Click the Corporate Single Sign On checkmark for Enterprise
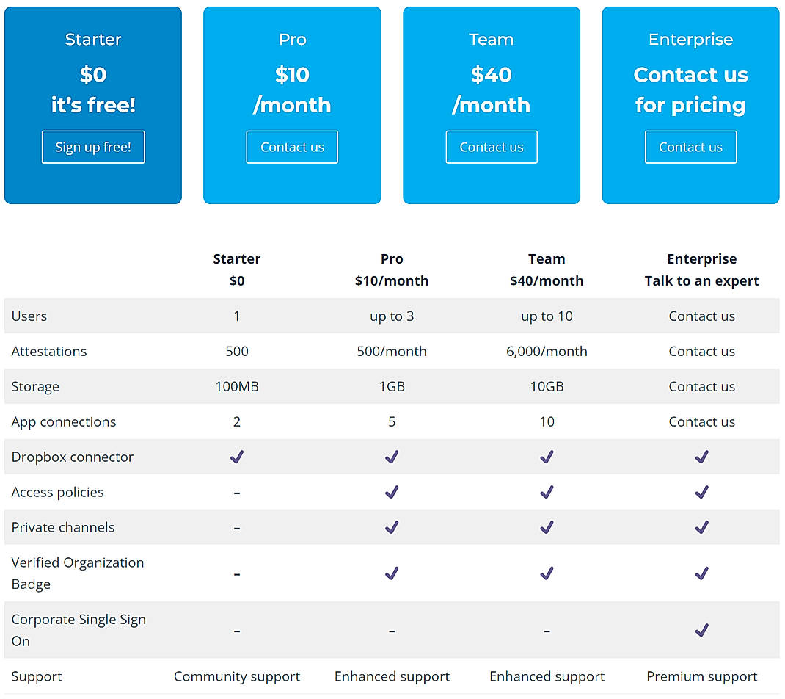 pyautogui.click(x=701, y=630)
